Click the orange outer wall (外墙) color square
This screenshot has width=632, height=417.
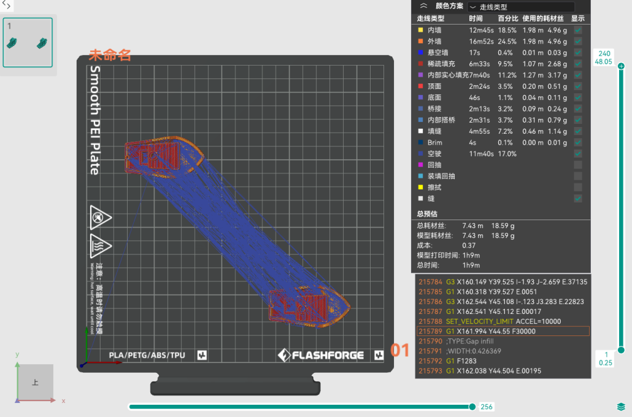tap(420, 41)
